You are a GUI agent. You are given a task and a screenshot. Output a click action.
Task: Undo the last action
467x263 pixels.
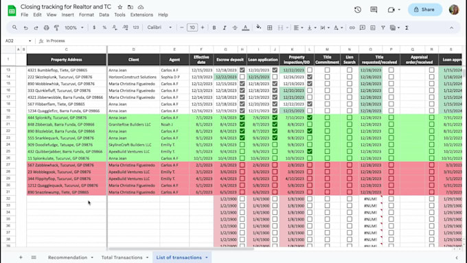pos(25,27)
